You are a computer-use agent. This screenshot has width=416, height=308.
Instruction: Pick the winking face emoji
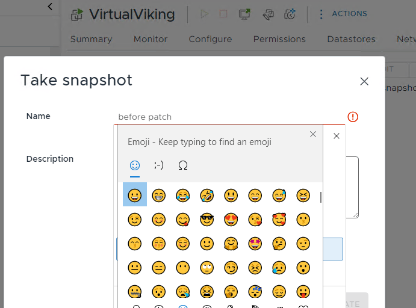click(135, 220)
